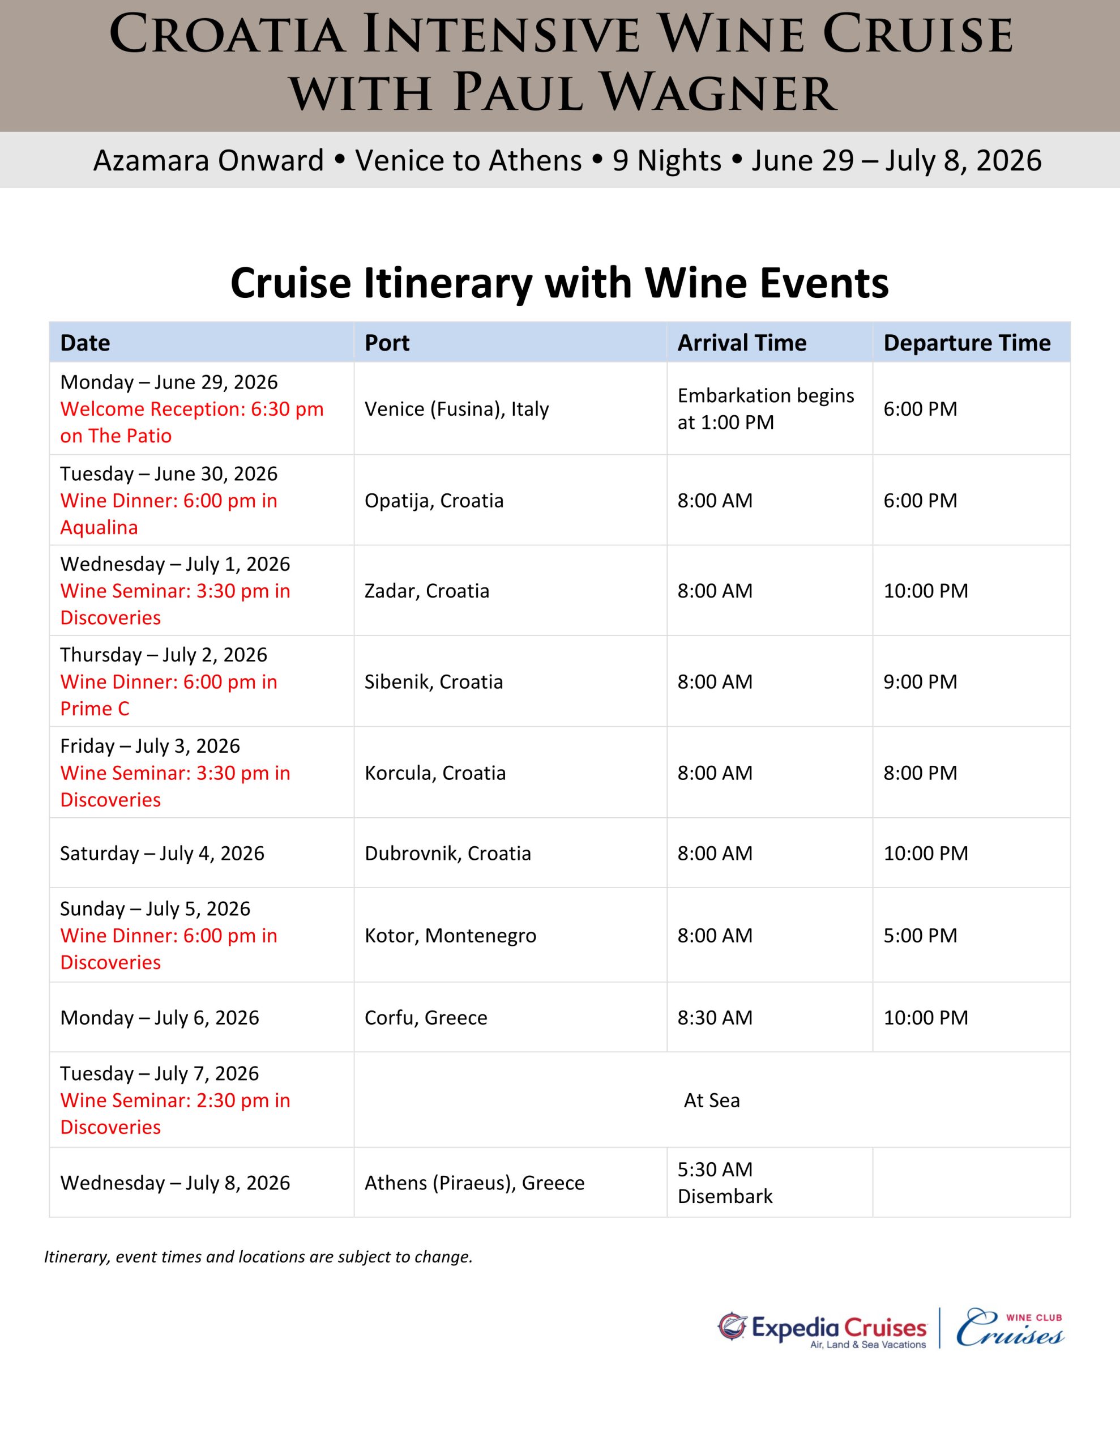Click the Athens (Piraeus), Greece port cell
1120x1450 pixels.
pos(474,1183)
